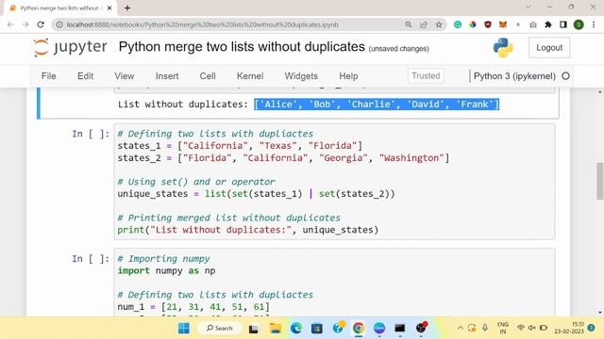The height and width of the screenshot is (339, 604).
Task: Toggle the browser side panel icon
Action: coord(563,24)
